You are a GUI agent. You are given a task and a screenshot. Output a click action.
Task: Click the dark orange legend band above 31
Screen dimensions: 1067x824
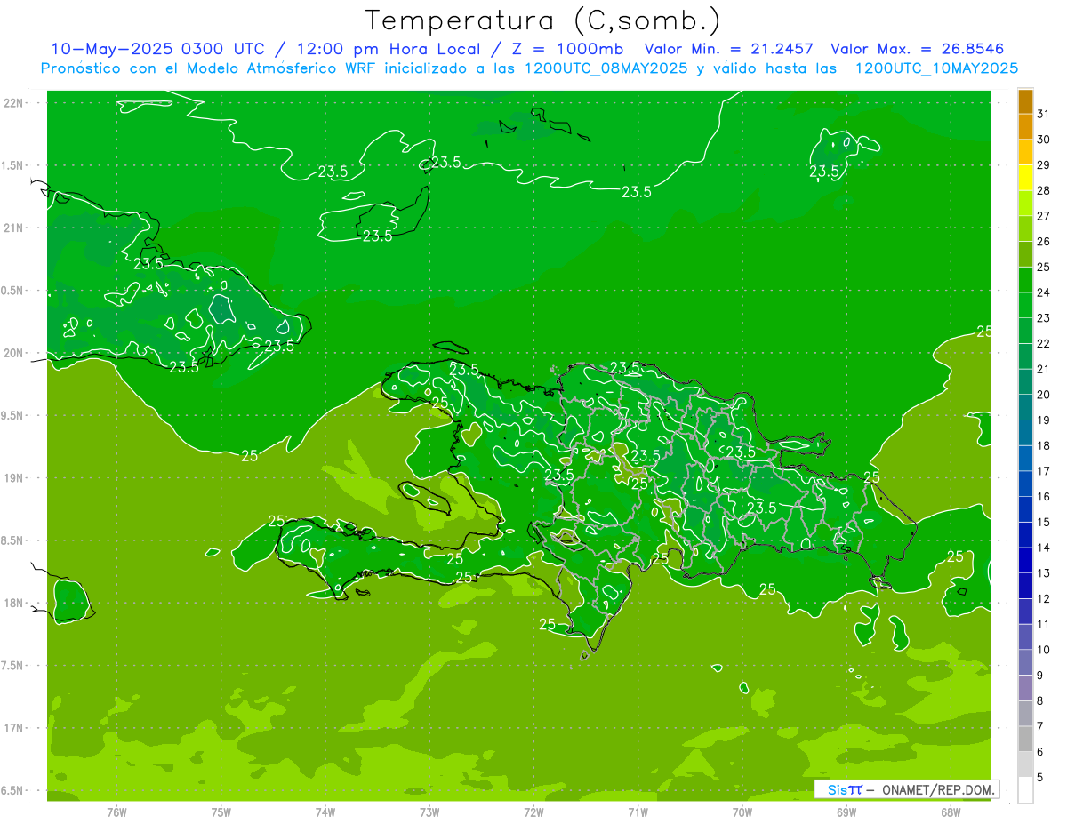[x=1025, y=101]
